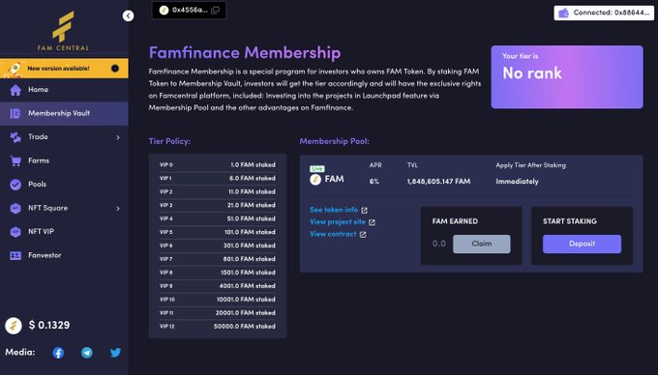Open the See token info link
The width and height of the screenshot is (658, 375).
(334, 210)
